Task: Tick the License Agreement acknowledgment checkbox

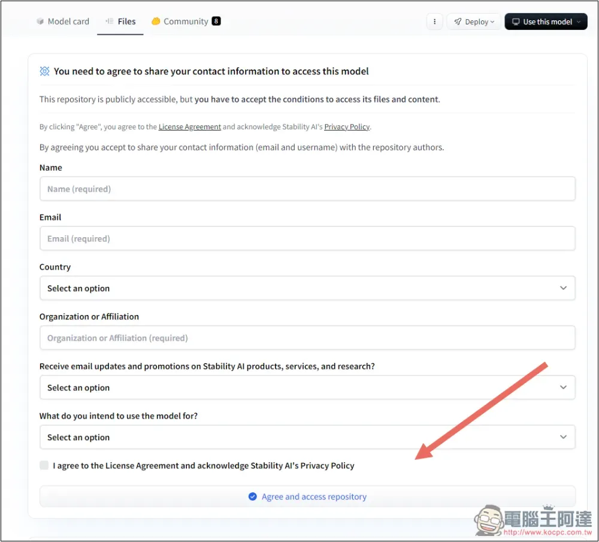Action: [x=44, y=465]
